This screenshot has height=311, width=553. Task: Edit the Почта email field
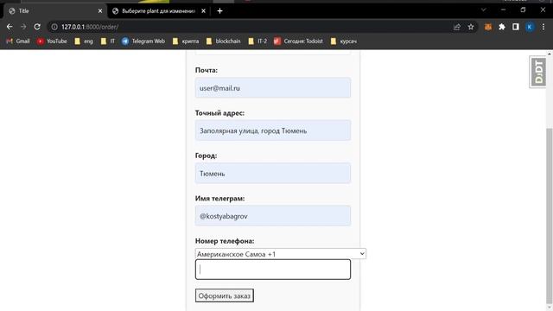273,88
